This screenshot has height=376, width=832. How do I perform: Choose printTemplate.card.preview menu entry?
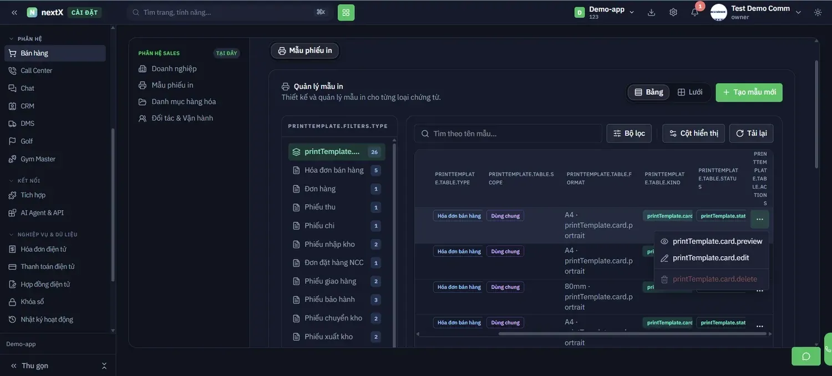tap(712, 241)
